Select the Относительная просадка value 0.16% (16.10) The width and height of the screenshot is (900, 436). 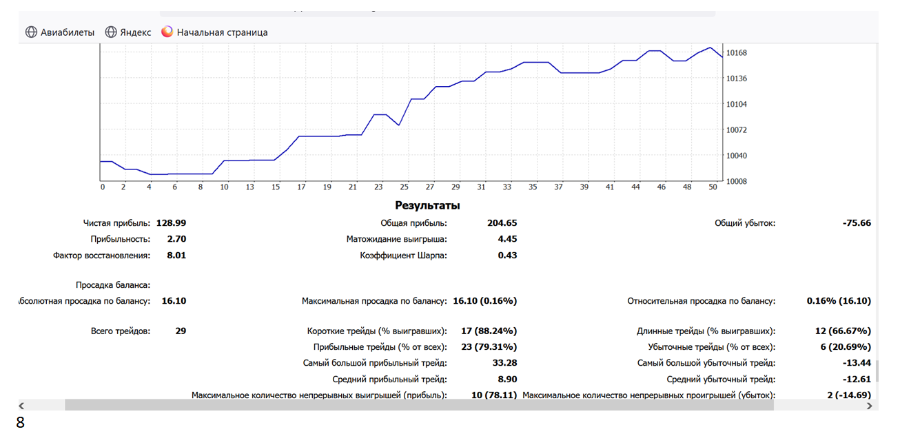(x=839, y=301)
